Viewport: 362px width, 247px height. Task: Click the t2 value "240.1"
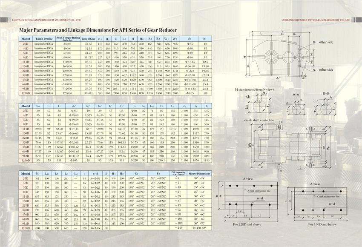[161, 161]
